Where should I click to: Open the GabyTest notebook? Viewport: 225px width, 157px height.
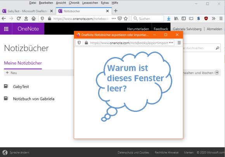coord(21,87)
